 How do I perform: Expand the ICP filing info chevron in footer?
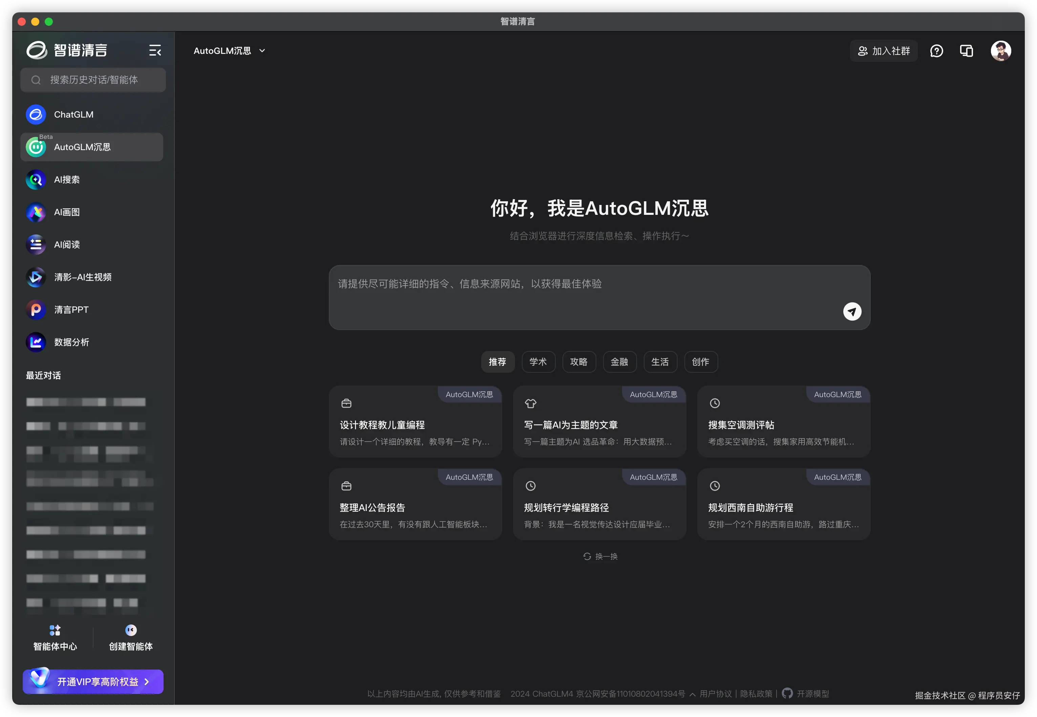tap(692, 695)
